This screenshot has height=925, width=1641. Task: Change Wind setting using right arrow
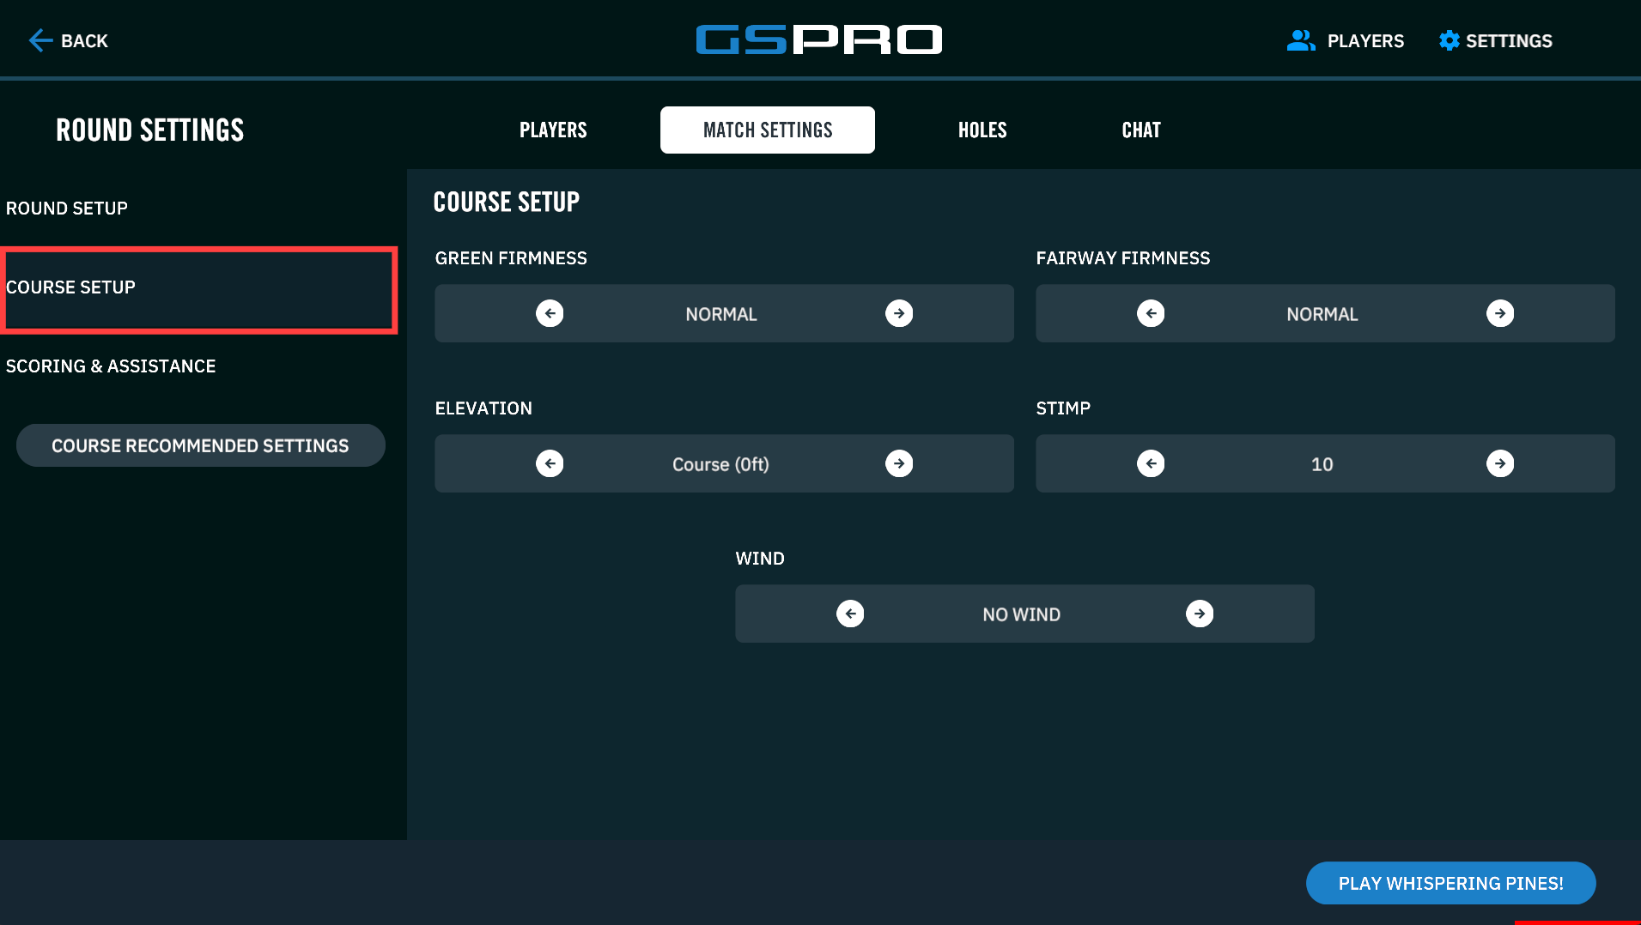(1200, 614)
